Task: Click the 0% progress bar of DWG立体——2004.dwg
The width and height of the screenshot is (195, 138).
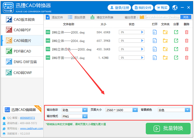Action: [x=132, y=41]
